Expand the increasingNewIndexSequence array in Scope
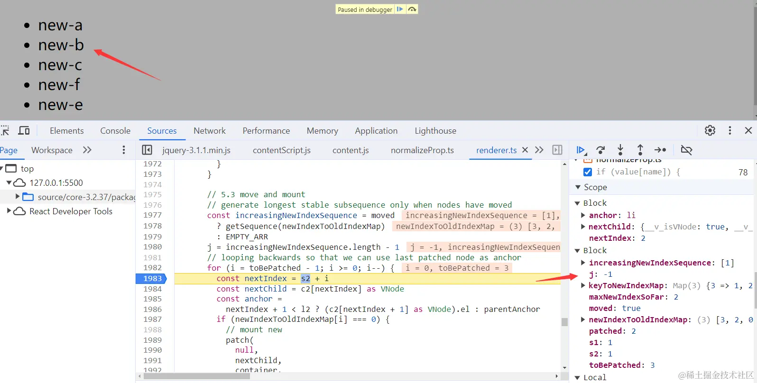 (x=583, y=263)
